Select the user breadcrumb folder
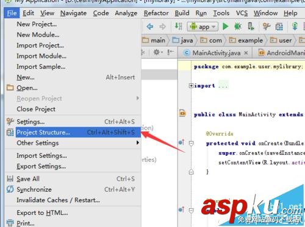This screenshot has height=227, width=305. point(281,40)
